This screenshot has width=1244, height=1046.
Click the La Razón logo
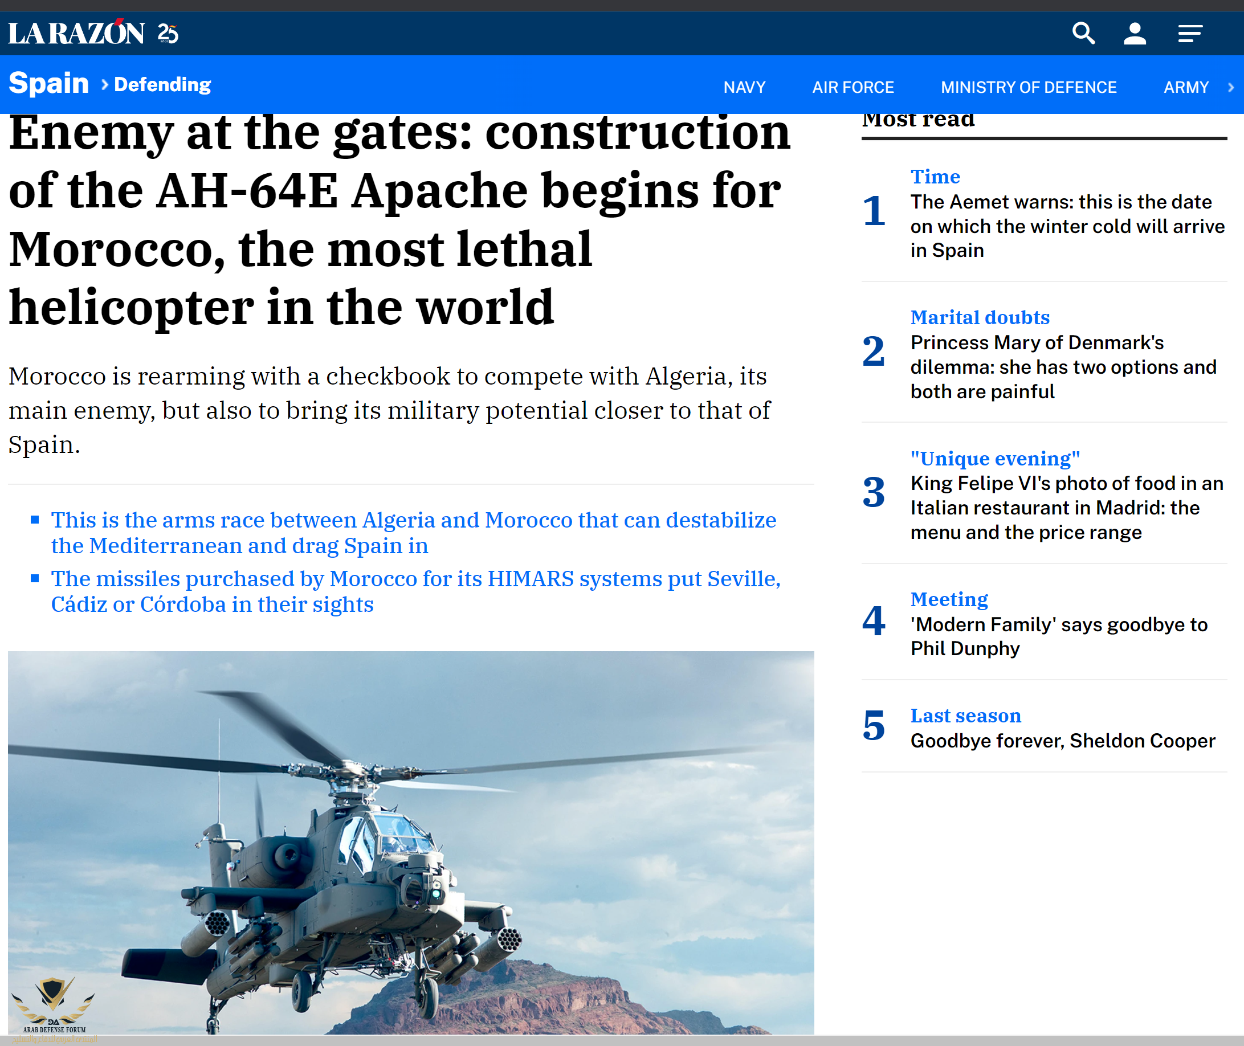(x=76, y=33)
